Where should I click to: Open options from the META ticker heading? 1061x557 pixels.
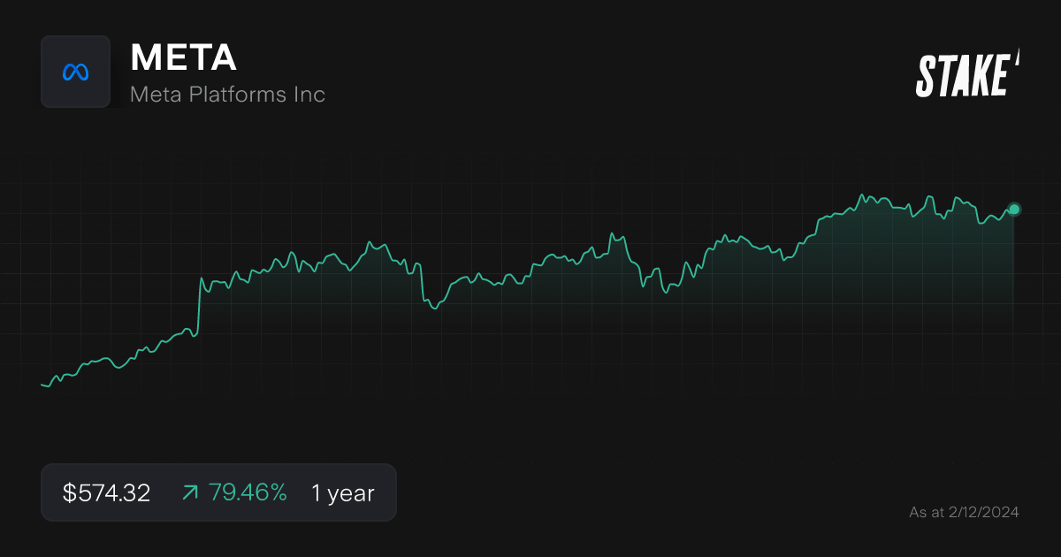[183, 57]
